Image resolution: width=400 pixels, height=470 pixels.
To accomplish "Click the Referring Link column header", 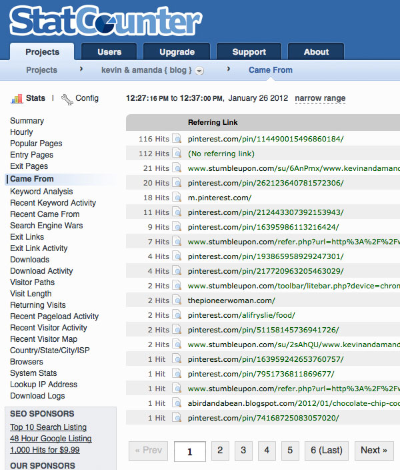I will tap(213, 122).
